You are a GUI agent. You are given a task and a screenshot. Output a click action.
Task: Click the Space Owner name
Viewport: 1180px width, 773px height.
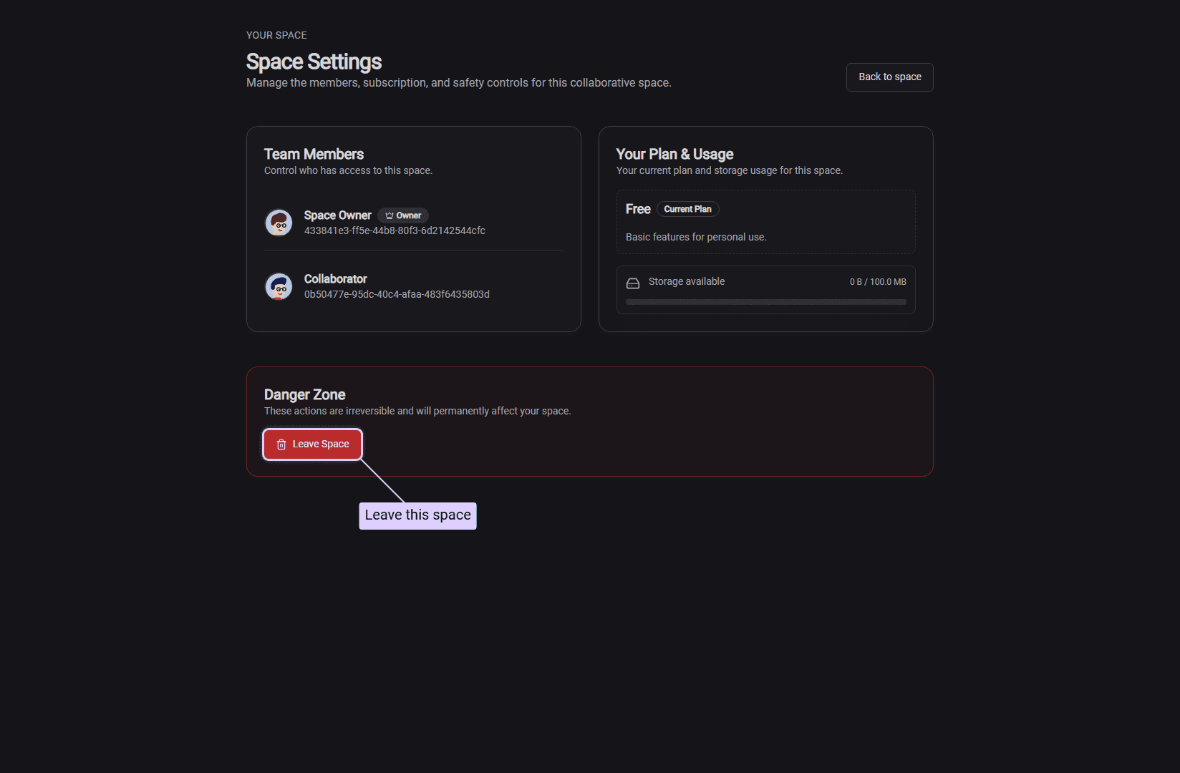(x=337, y=215)
